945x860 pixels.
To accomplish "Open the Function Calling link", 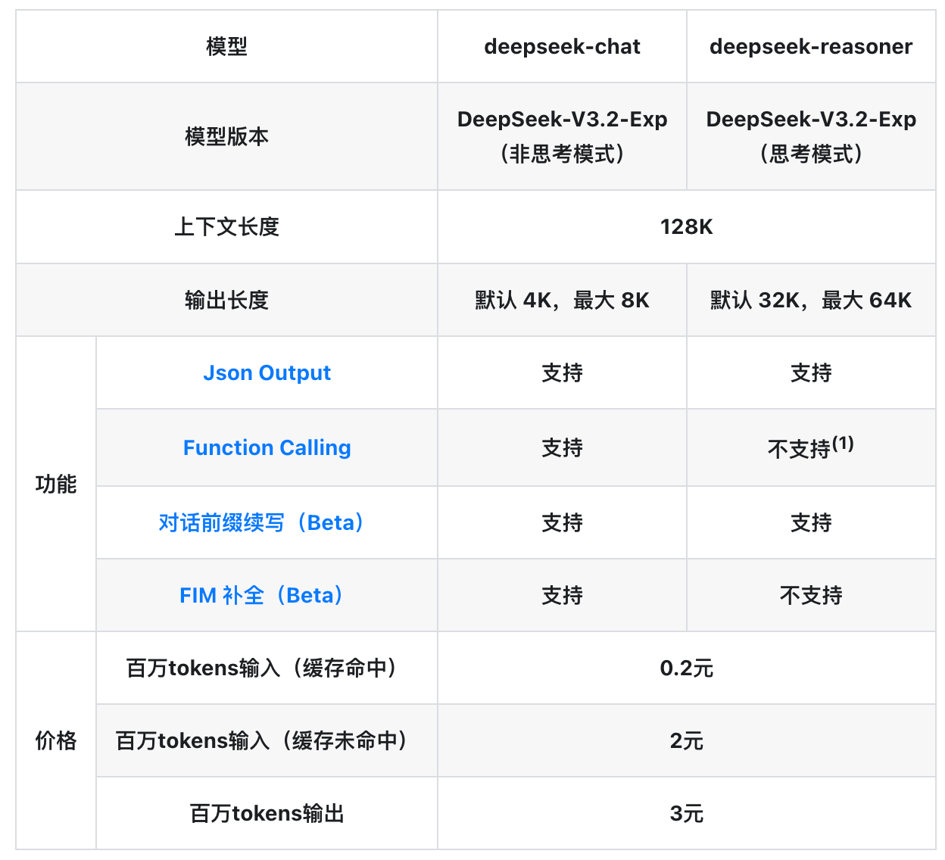I will [267, 447].
